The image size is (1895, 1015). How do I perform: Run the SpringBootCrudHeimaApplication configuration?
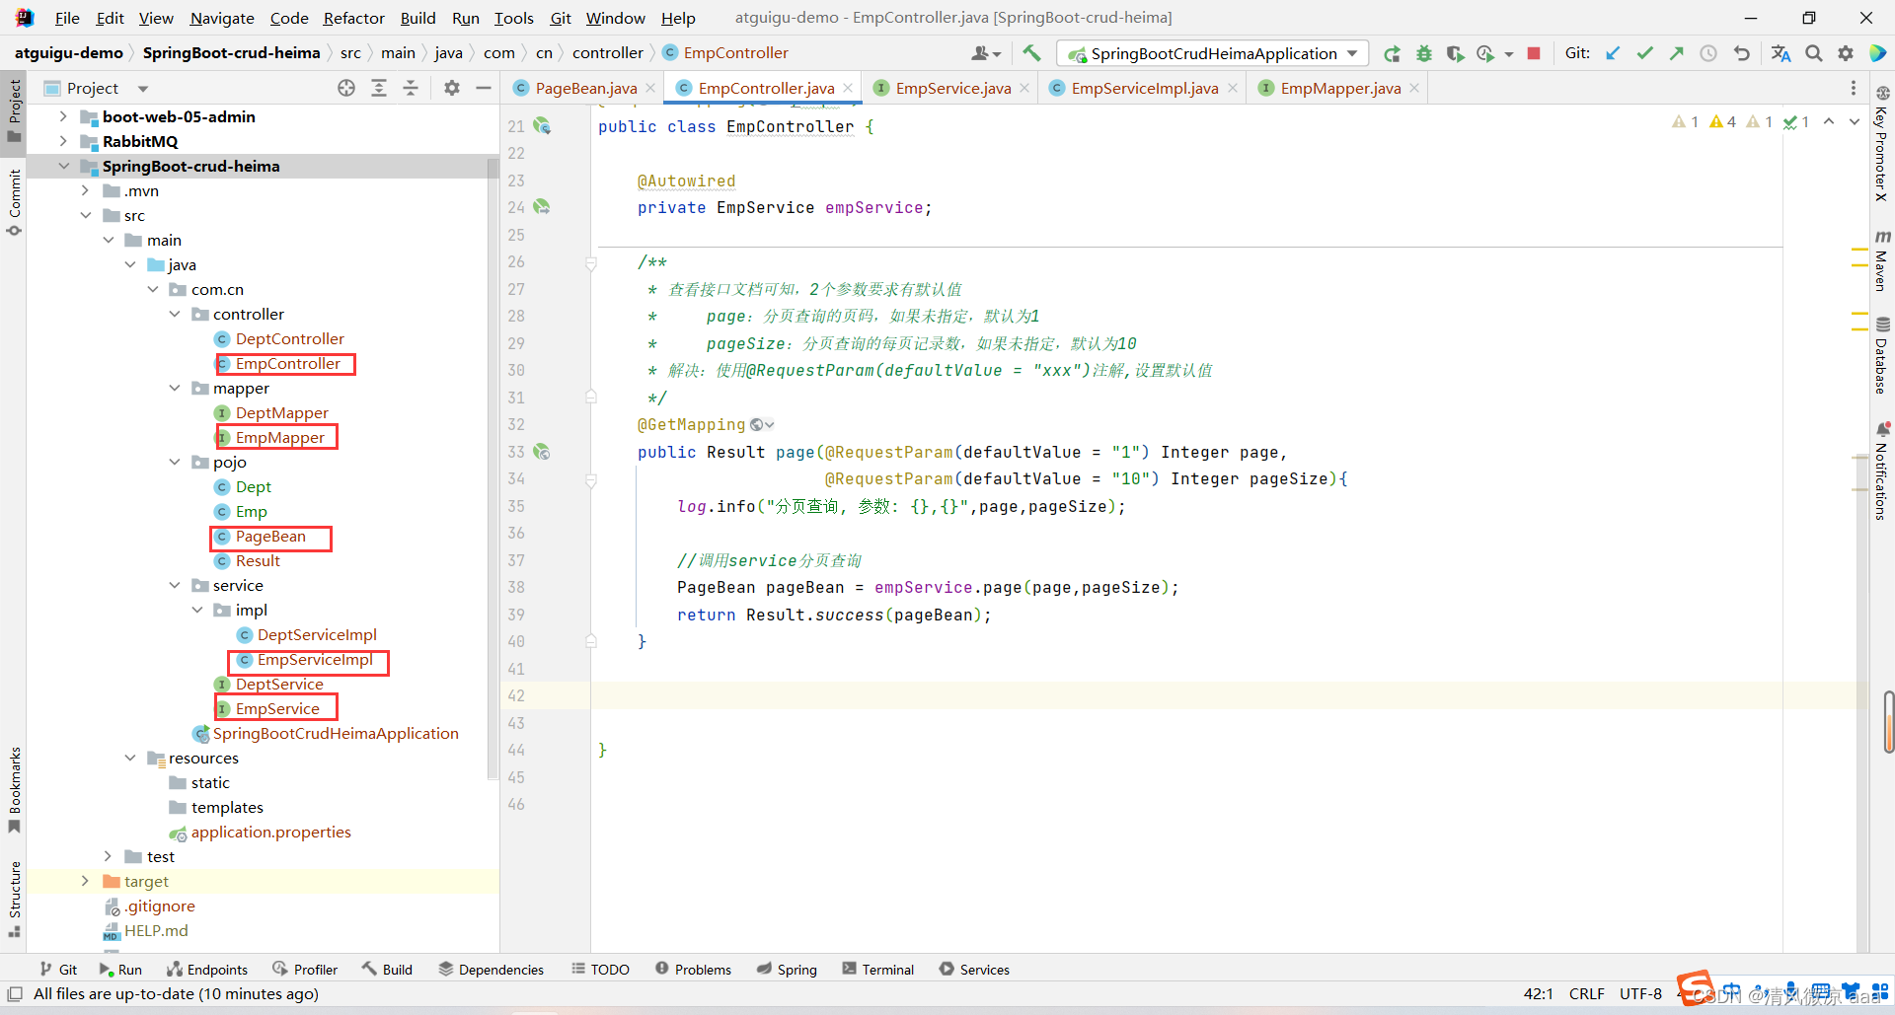coord(1392,53)
